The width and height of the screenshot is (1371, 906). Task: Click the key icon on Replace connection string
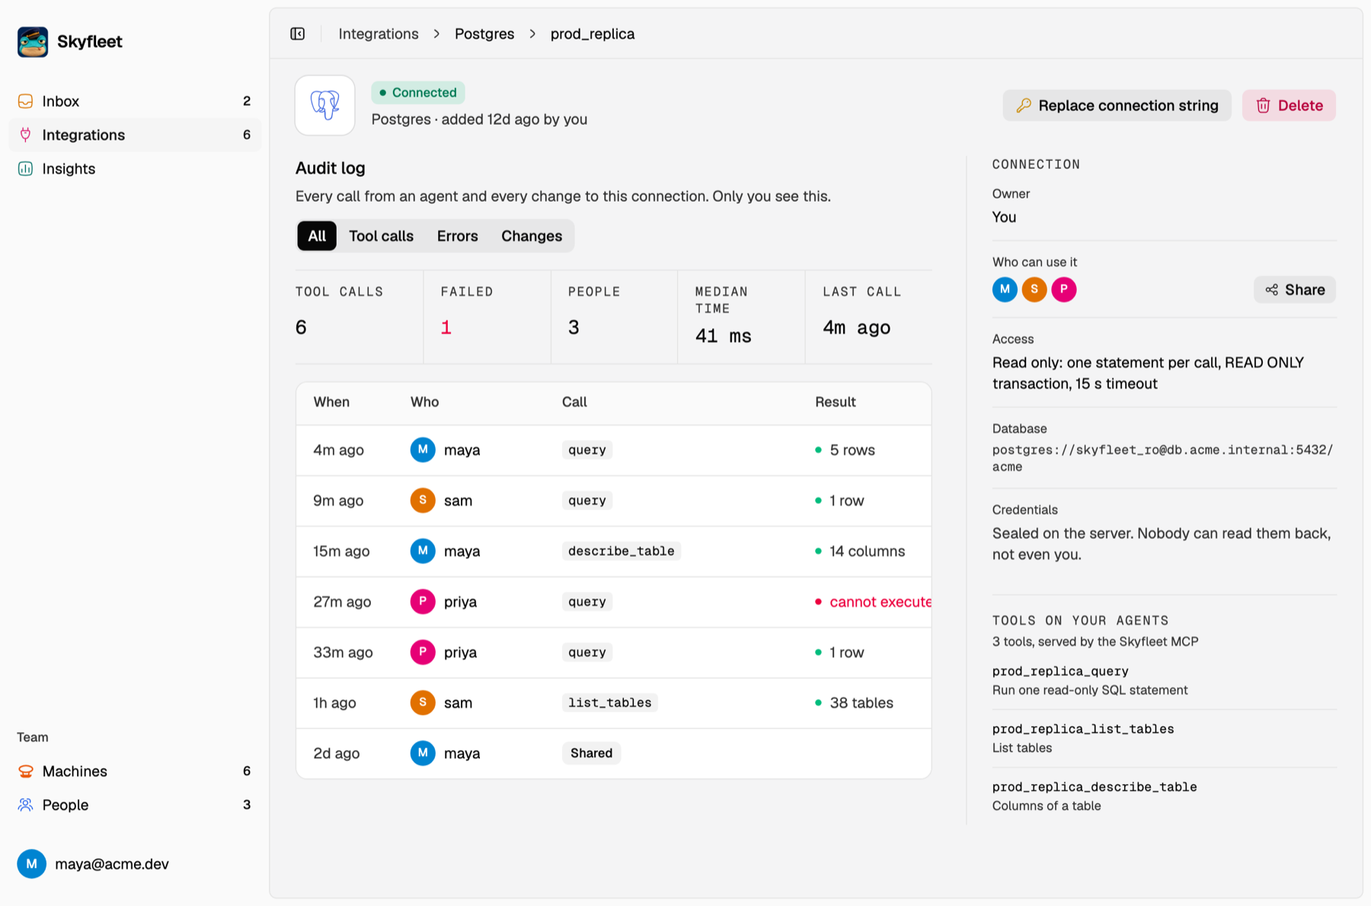click(1024, 105)
